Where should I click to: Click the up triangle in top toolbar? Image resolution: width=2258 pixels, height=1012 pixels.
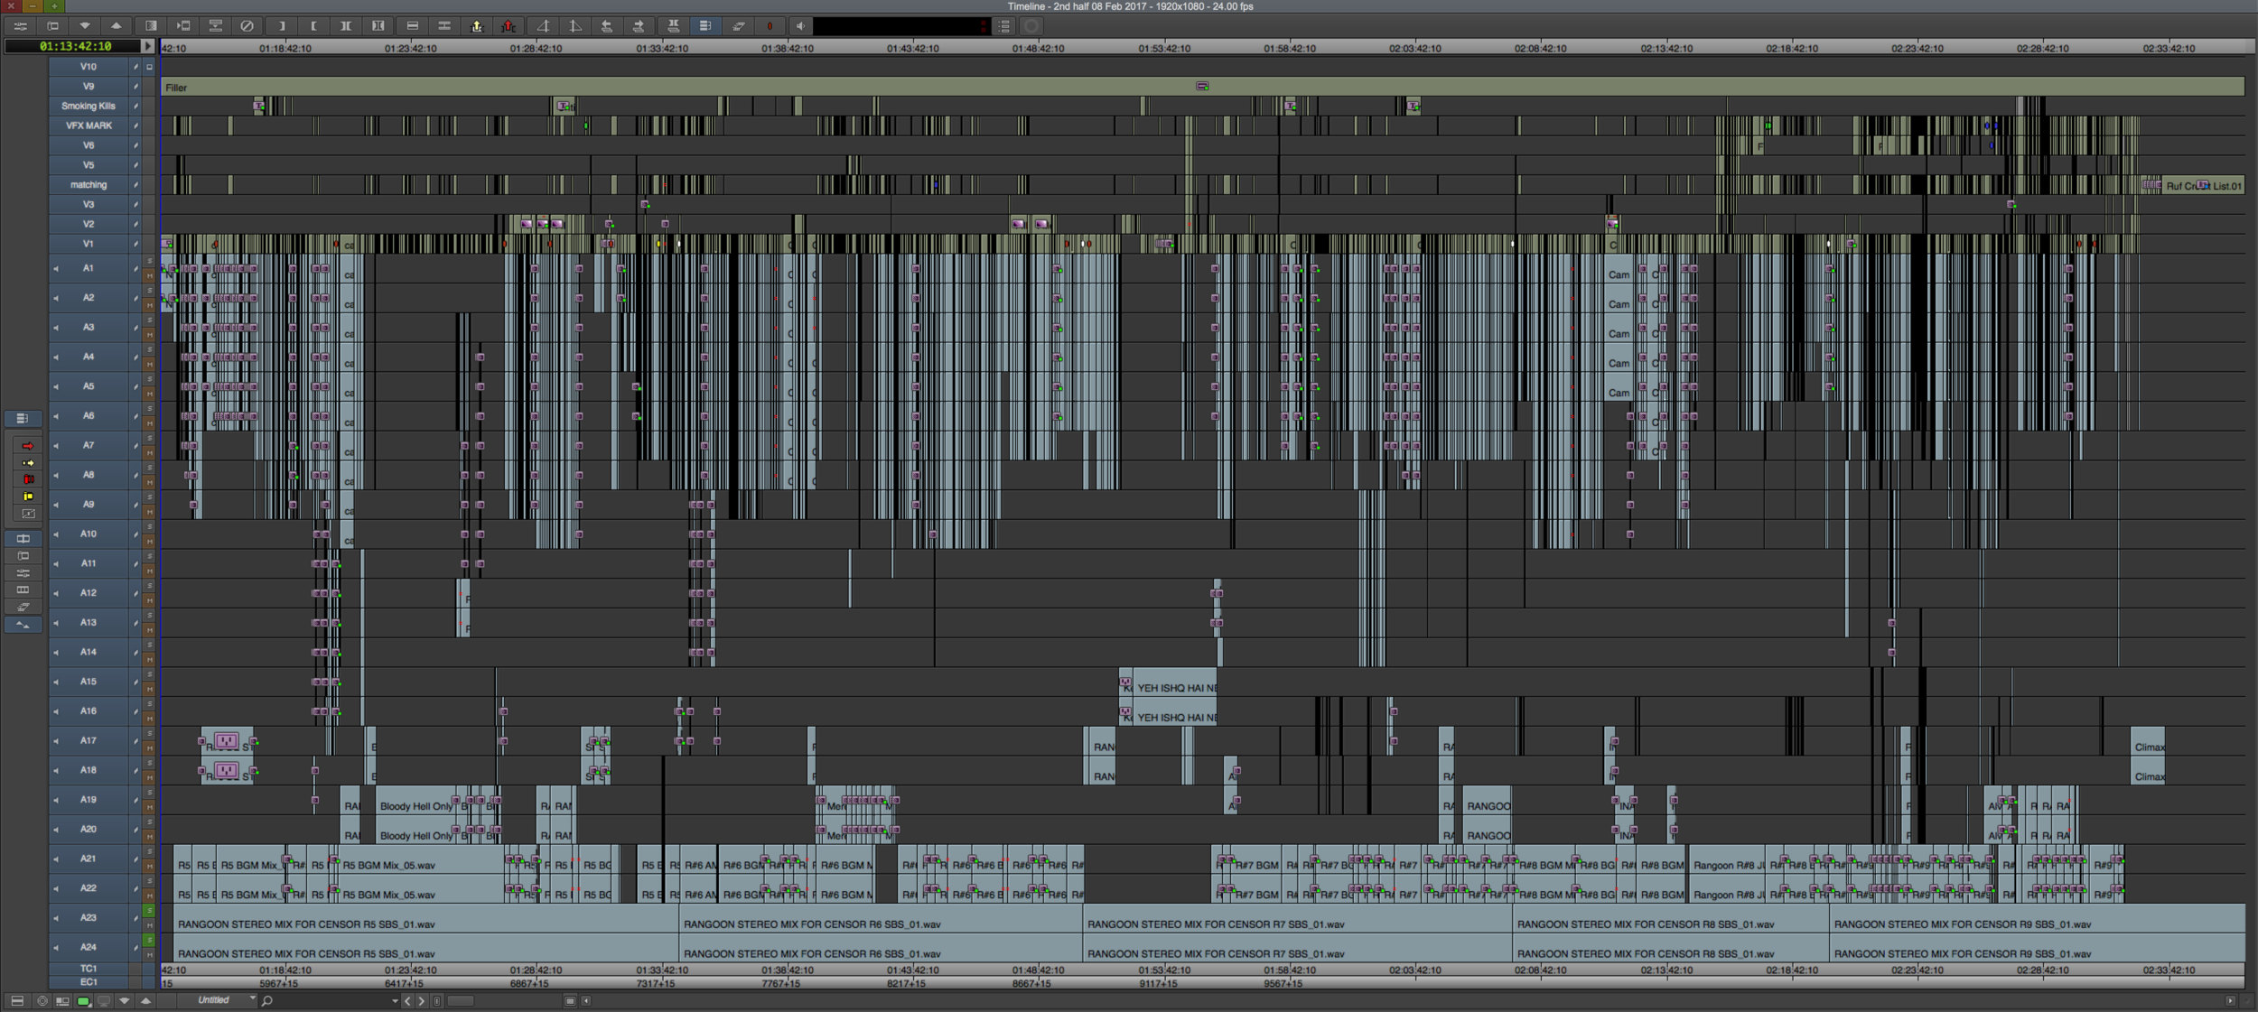[116, 26]
